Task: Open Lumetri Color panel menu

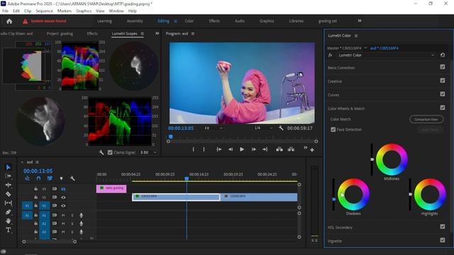Action: (x=356, y=36)
